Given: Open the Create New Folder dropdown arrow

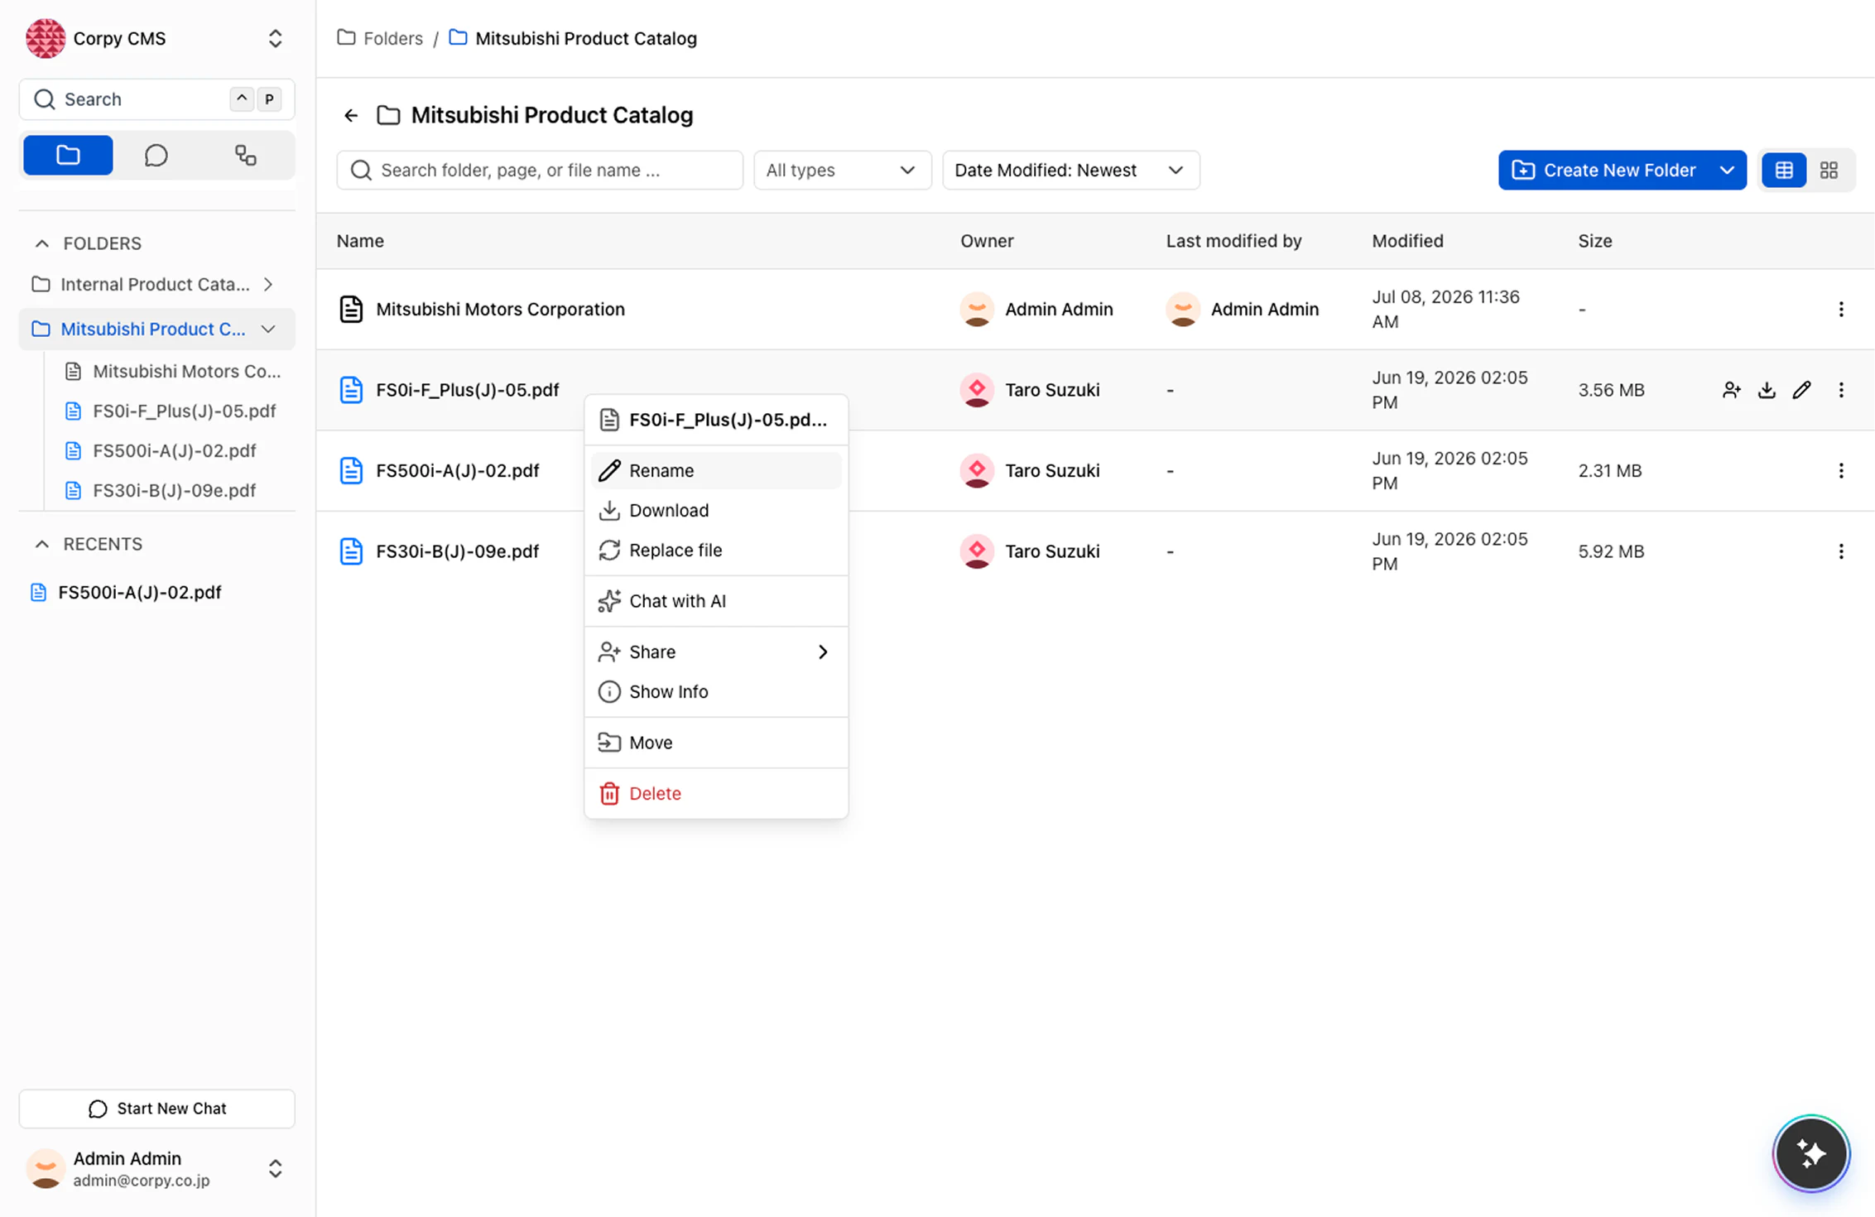Looking at the screenshot, I should point(1727,170).
